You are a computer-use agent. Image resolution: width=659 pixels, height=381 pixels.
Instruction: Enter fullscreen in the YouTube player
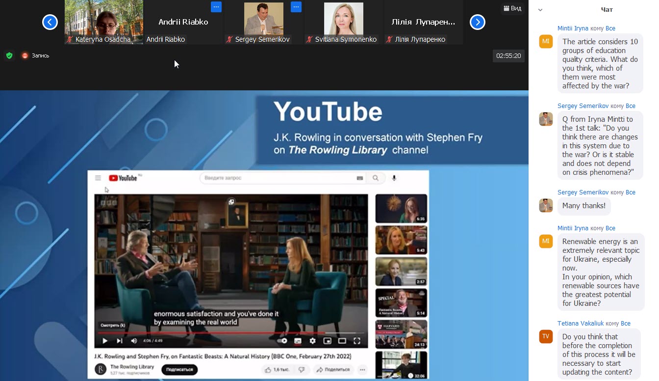pos(357,341)
